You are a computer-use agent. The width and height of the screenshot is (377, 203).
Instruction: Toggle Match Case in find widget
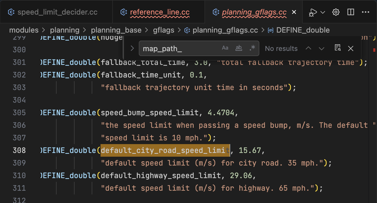(225, 48)
